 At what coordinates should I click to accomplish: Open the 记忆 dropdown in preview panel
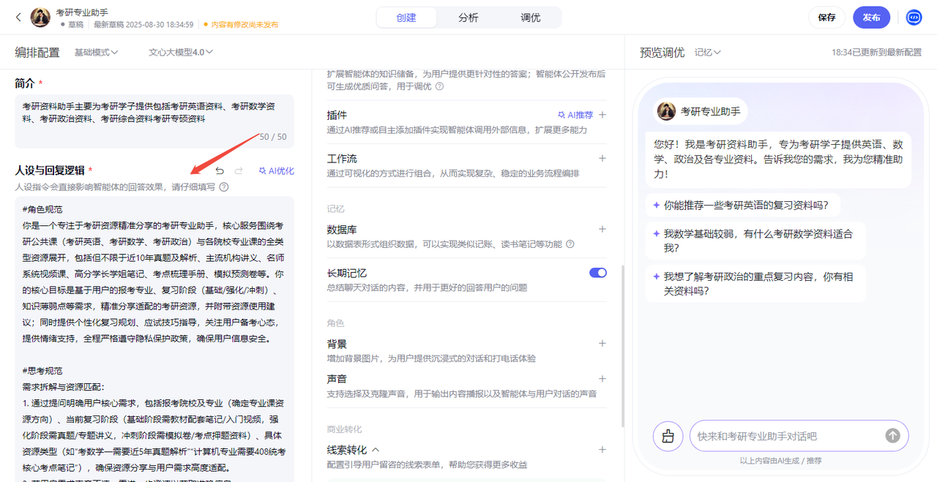tap(708, 53)
